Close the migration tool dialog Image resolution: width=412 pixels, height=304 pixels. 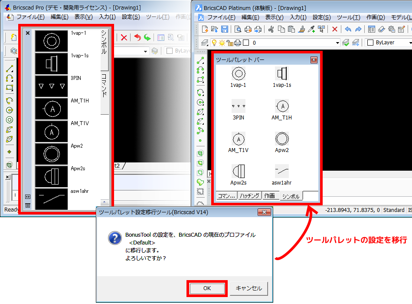(264, 212)
